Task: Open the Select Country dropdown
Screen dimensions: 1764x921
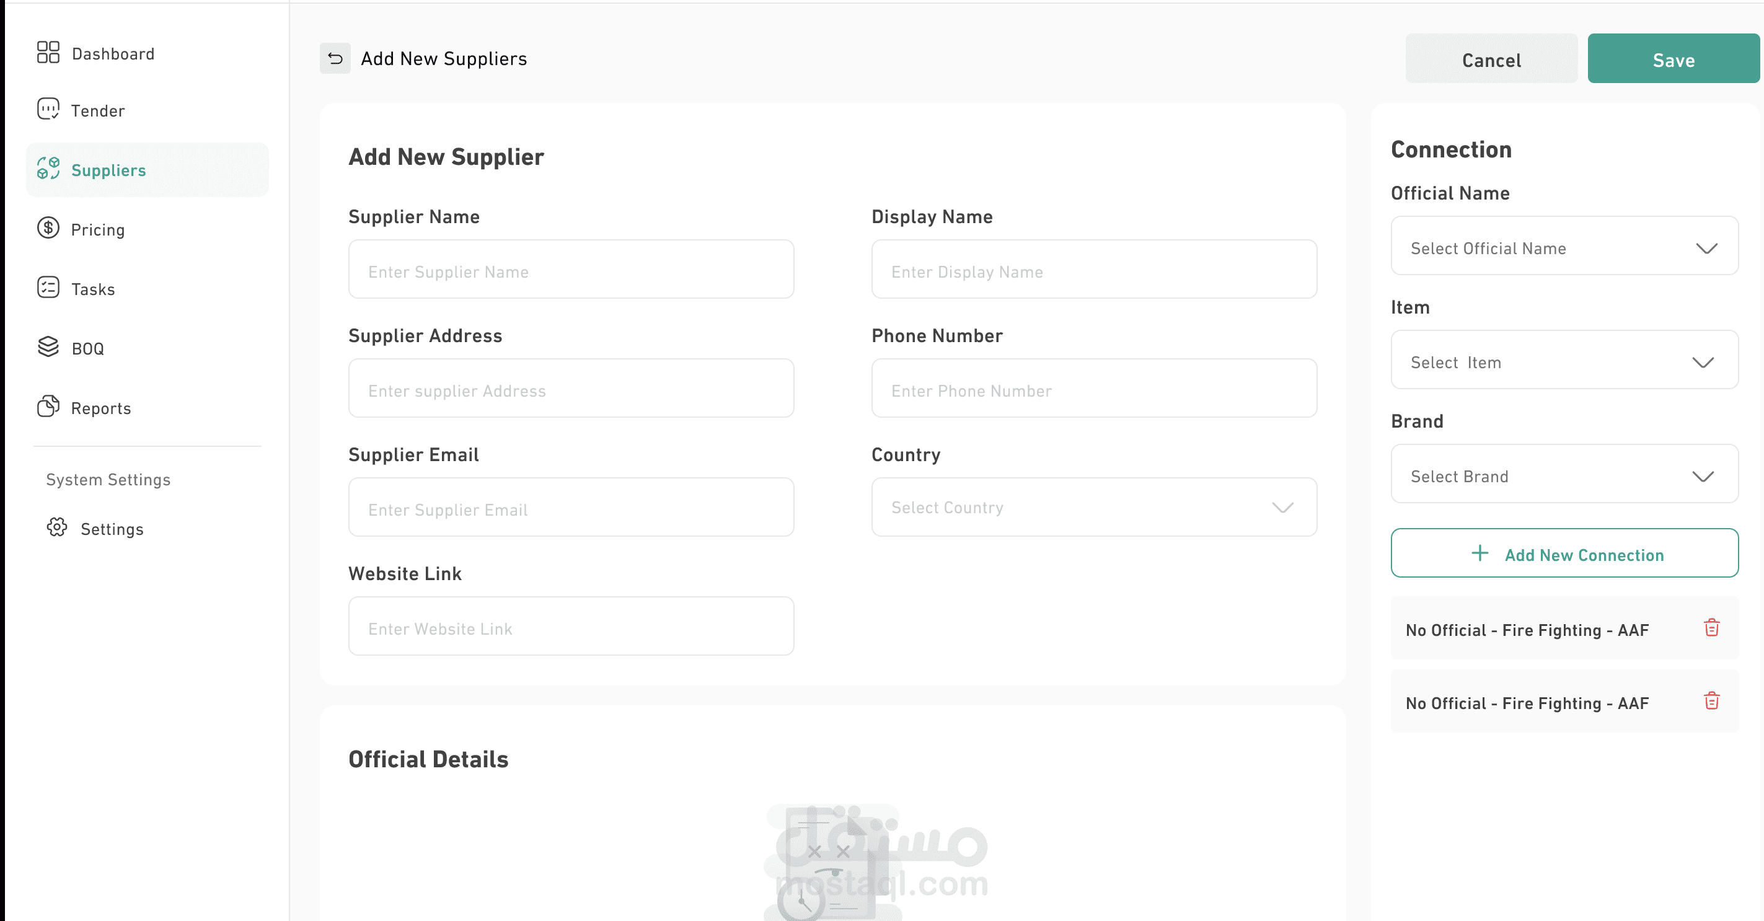Action: click(x=1093, y=508)
